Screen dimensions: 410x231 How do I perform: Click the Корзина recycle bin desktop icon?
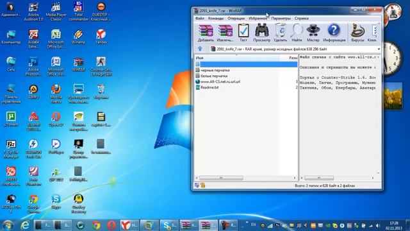coord(101,92)
